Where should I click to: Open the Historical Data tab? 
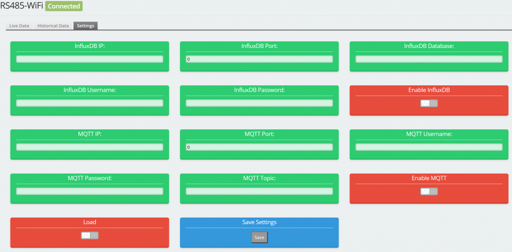click(x=53, y=25)
